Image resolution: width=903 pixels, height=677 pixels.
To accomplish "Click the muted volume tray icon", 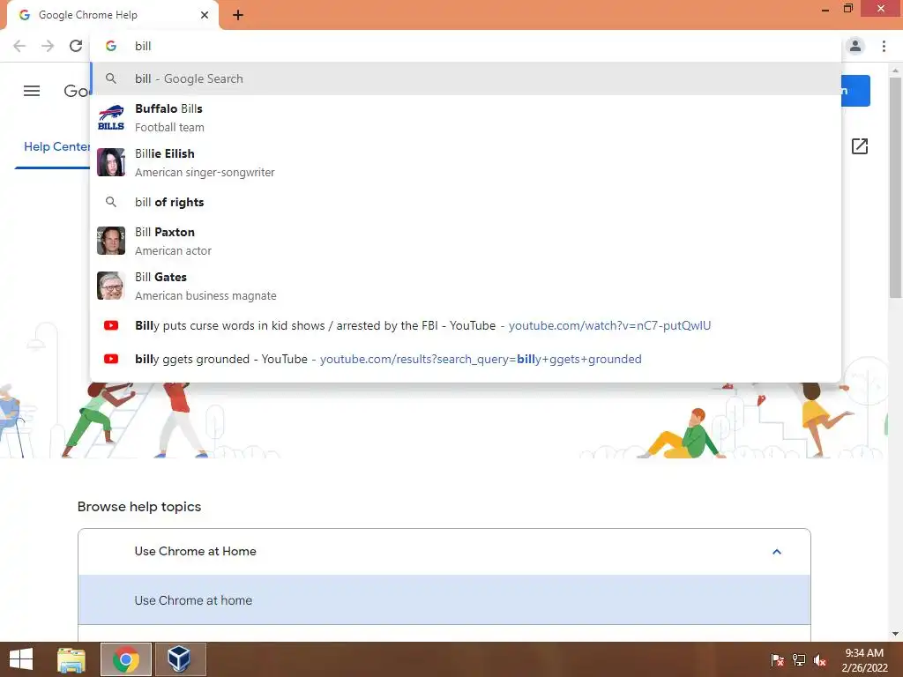I will coord(820,660).
